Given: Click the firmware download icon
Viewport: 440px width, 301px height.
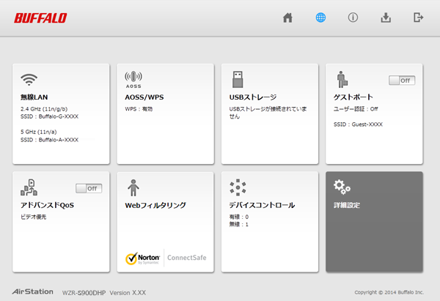Looking at the screenshot, I should [x=386, y=18].
